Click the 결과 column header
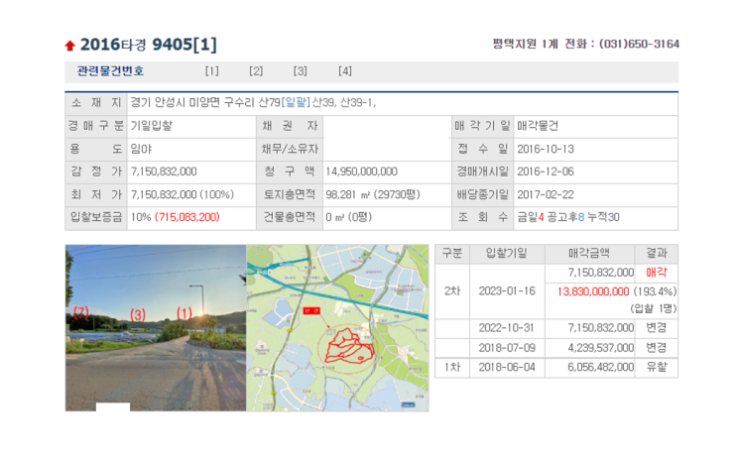Viewport: 737px width, 460px height. (657, 254)
